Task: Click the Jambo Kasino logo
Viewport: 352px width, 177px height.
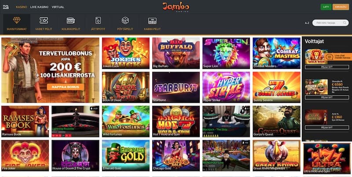Action: click(176, 7)
